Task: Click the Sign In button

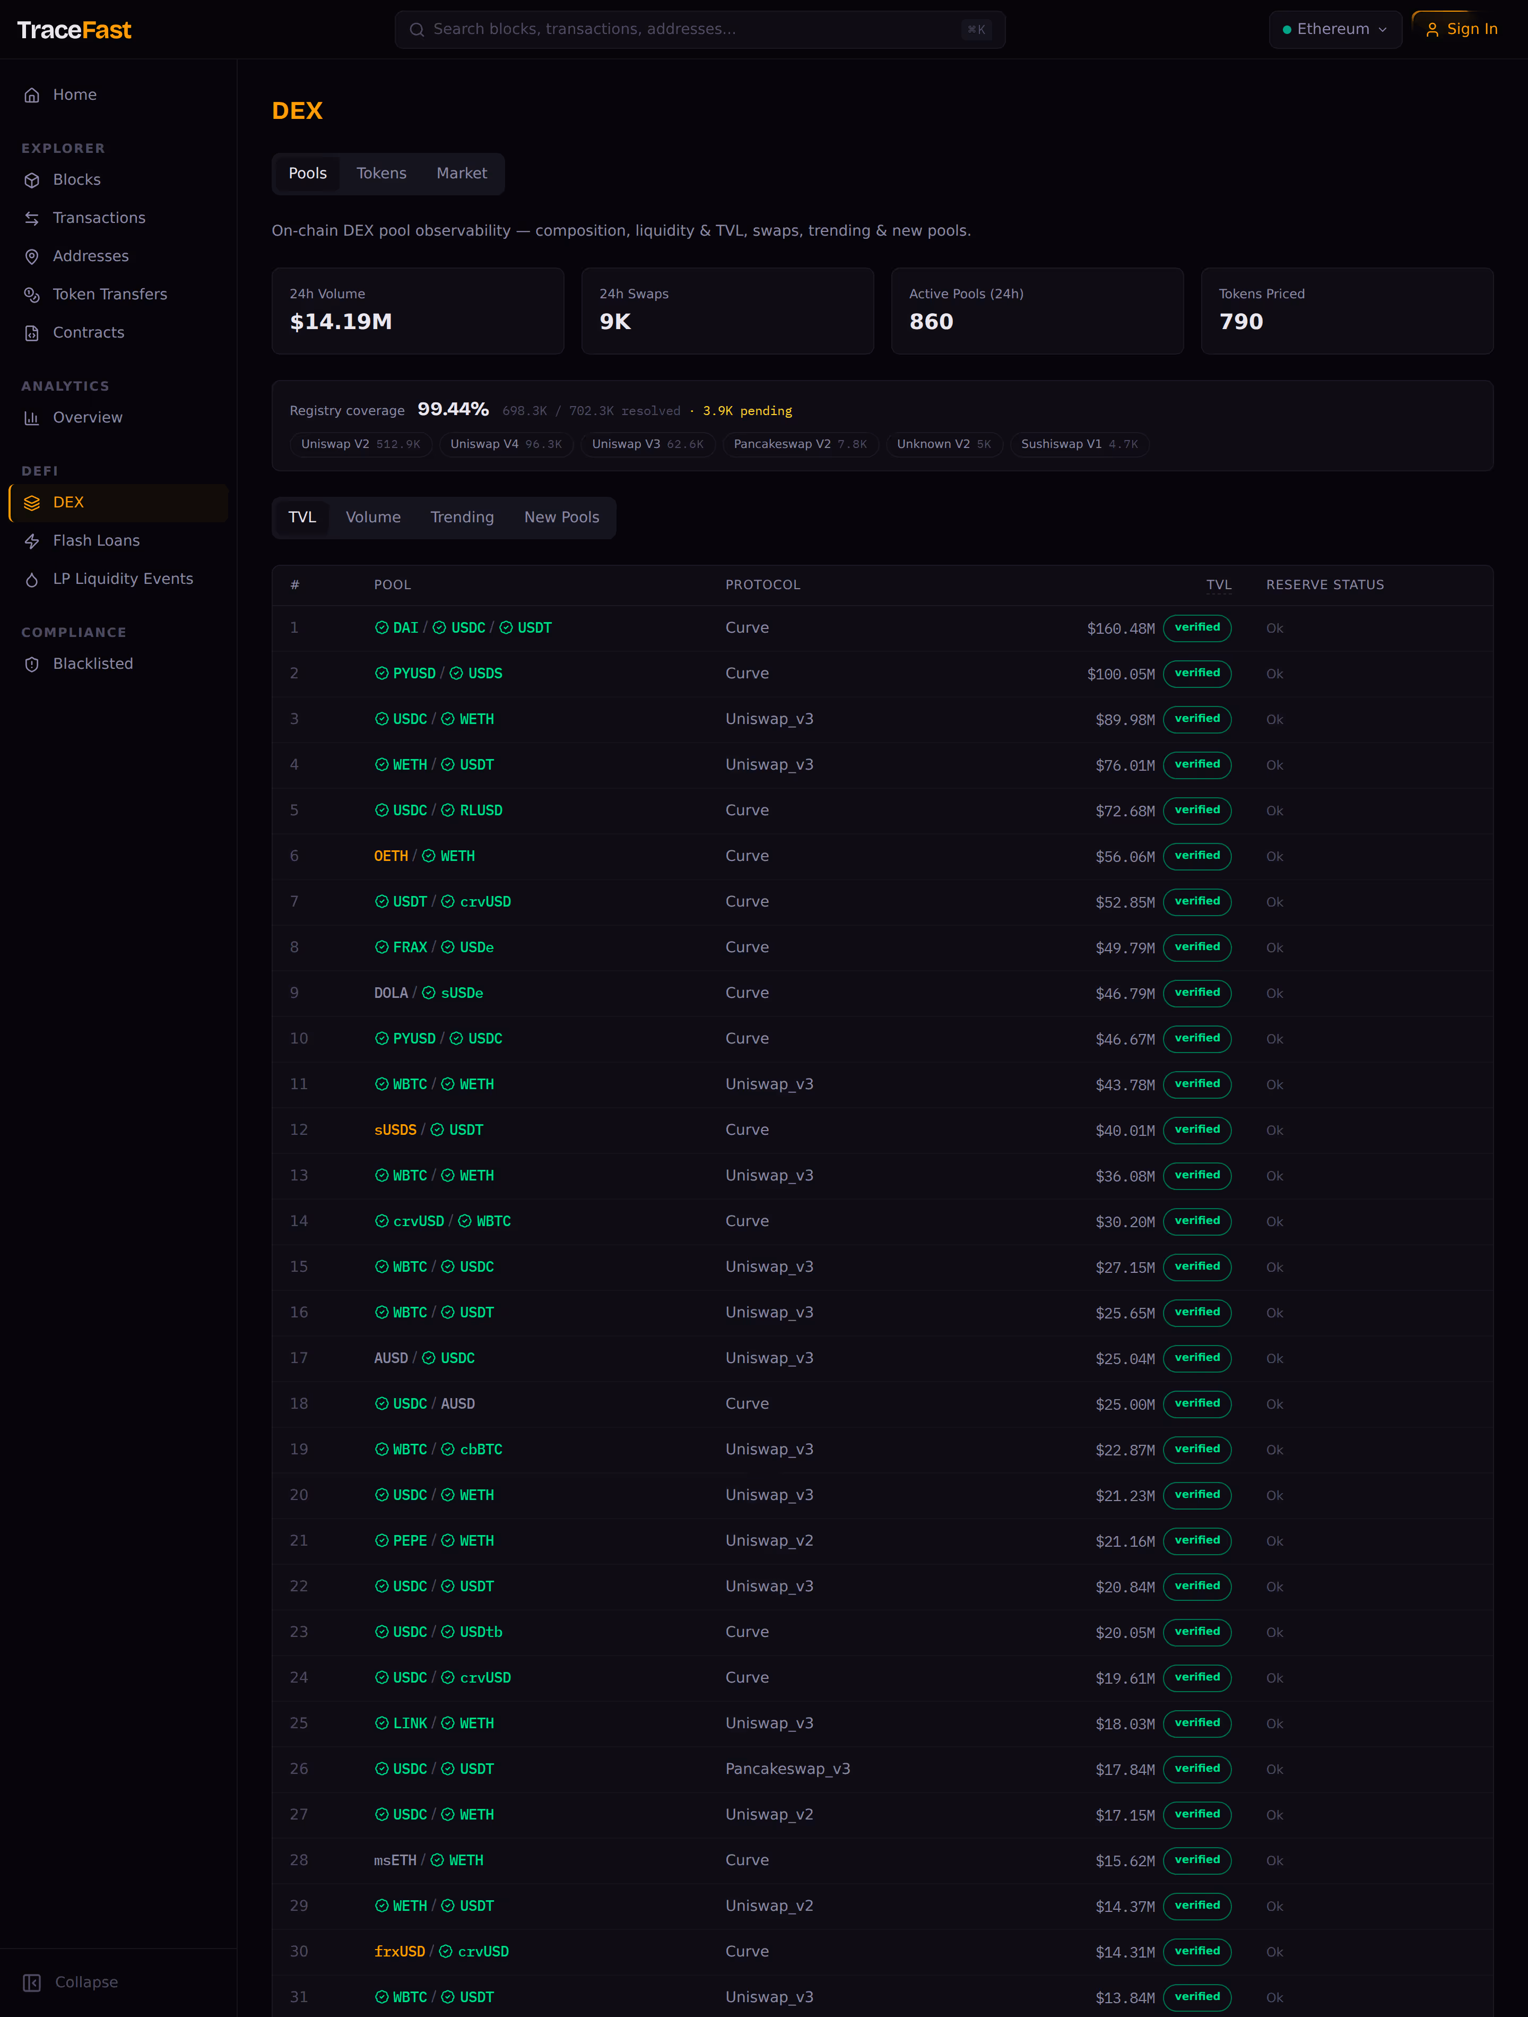Action: 1462,30
